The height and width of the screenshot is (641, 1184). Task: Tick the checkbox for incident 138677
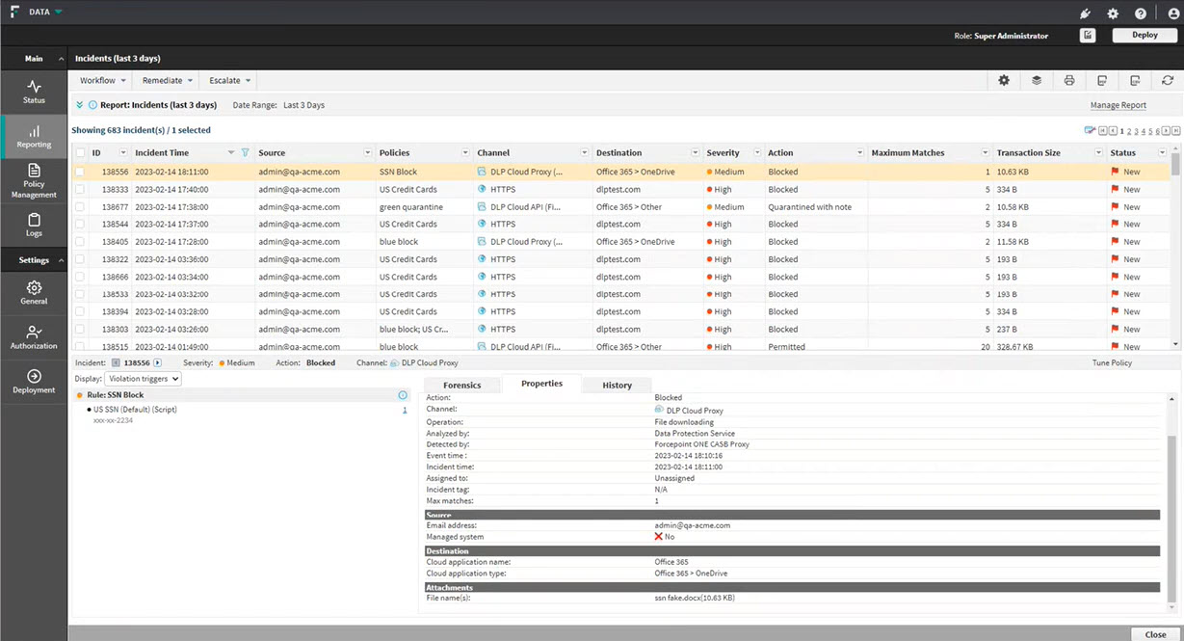(80, 207)
